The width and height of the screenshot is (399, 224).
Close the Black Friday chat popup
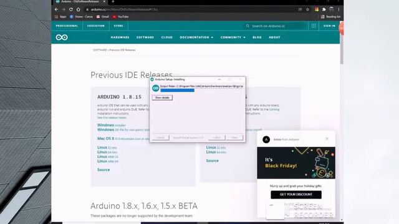pos(327,139)
